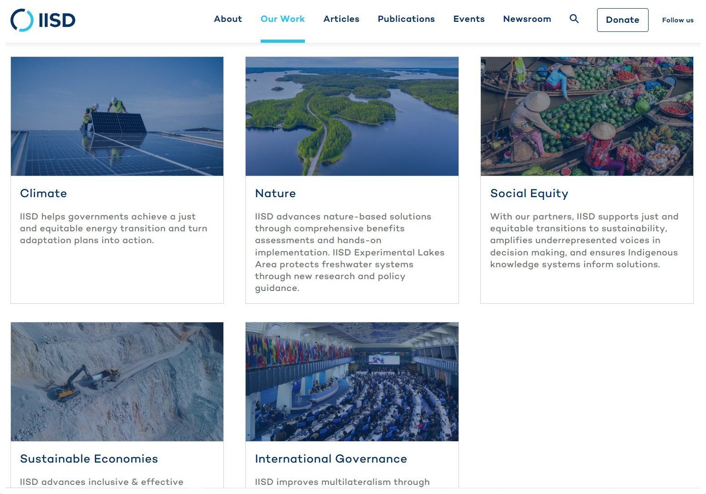Open the Follow us link
The width and height of the screenshot is (706, 494).
coord(677,20)
